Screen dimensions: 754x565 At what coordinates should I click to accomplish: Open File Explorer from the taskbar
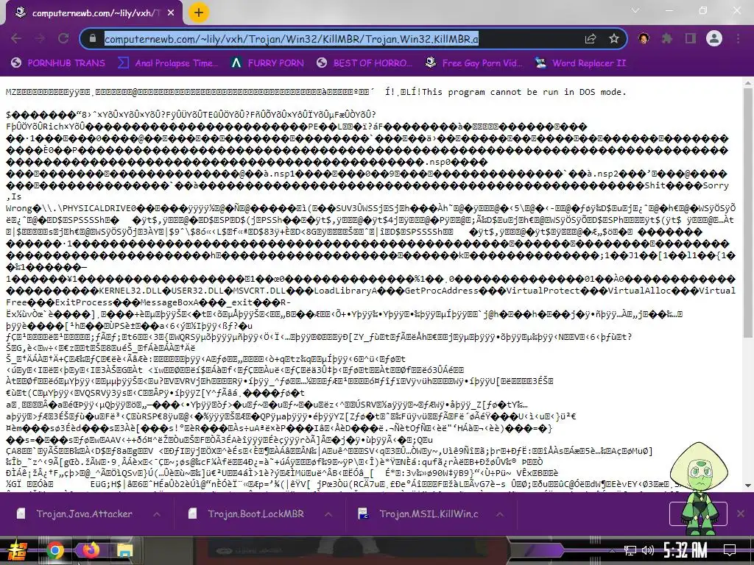click(x=124, y=550)
